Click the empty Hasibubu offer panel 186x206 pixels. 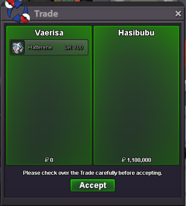tap(136, 97)
